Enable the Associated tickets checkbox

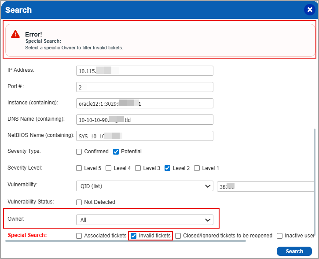click(79, 236)
